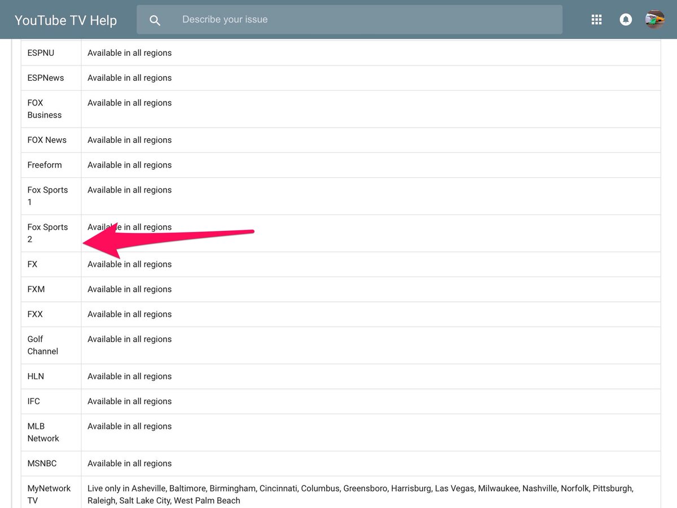Click availability text in the ESPNews row

(130, 78)
